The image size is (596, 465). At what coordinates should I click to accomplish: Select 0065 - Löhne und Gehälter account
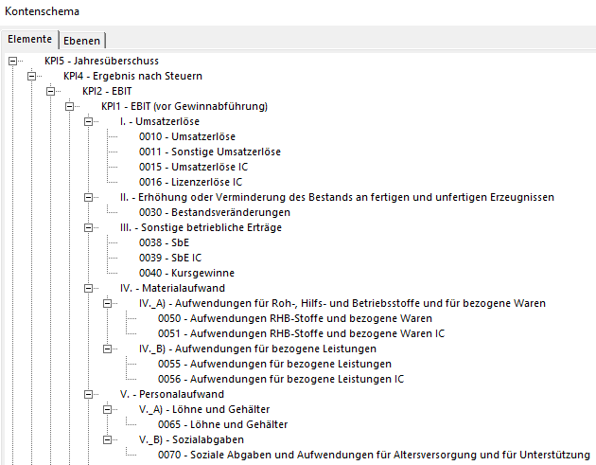pos(222,424)
